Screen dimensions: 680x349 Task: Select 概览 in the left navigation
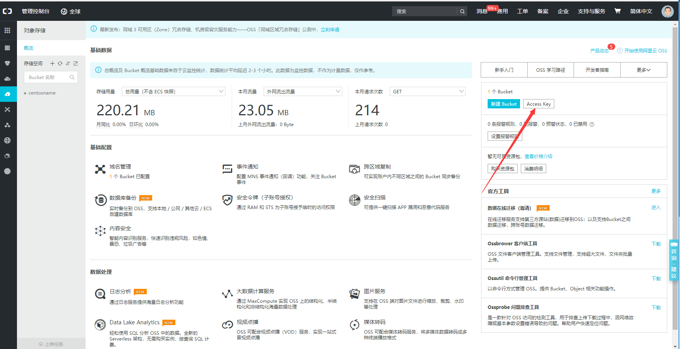51,48
